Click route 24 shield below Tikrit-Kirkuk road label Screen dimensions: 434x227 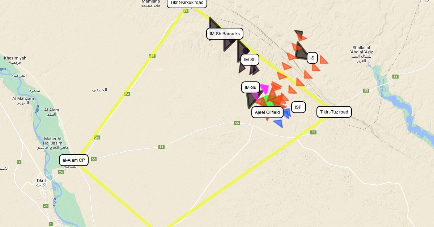click(x=186, y=11)
